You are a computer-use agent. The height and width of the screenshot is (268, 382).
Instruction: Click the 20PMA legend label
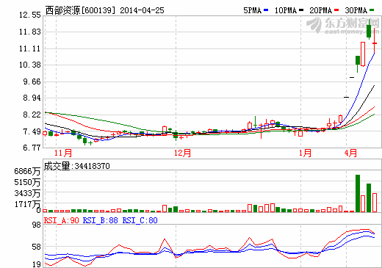pos(320,10)
